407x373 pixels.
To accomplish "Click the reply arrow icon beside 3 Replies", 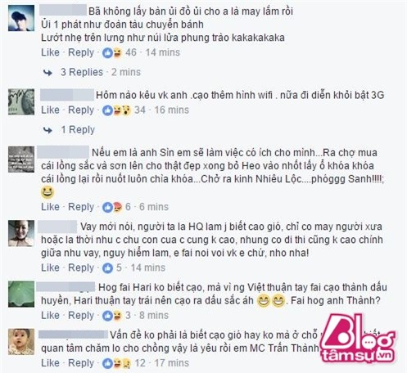I will pyautogui.click(x=47, y=73).
